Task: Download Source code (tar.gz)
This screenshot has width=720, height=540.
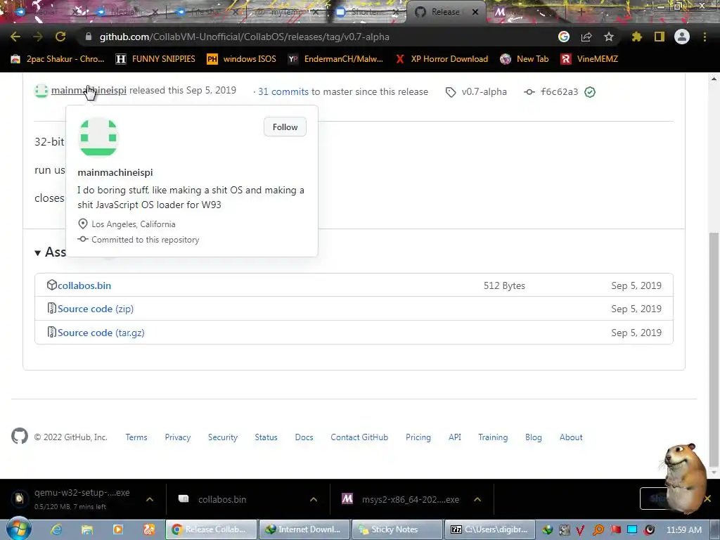Action: [x=101, y=333]
